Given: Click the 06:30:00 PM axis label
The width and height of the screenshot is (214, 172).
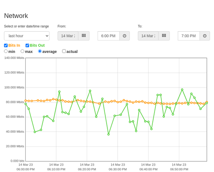Looking at the screenshot, I should [118, 169].
